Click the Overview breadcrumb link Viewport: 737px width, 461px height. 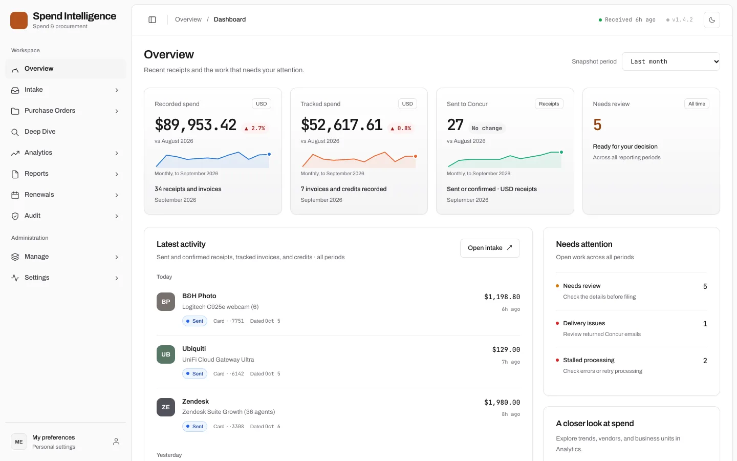pyautogui.click(x=188, y=19)
